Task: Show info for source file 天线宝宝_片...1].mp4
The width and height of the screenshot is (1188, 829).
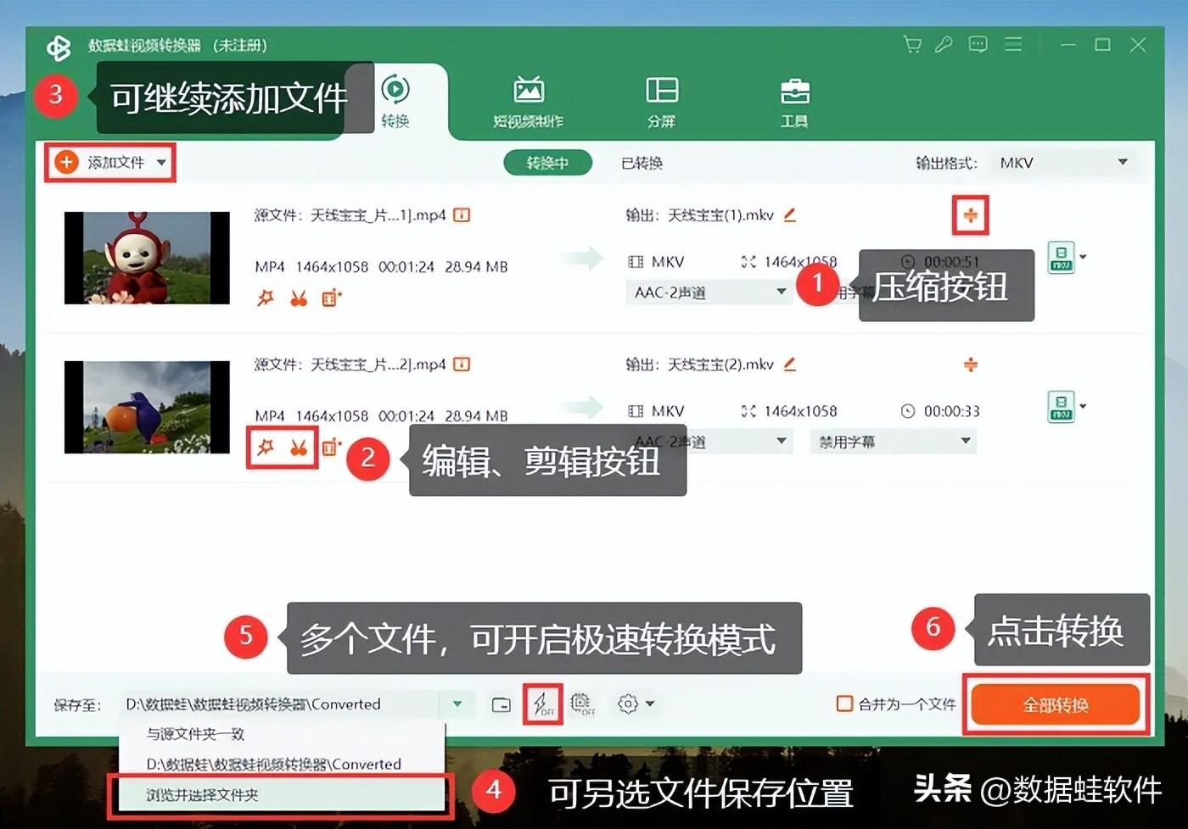Action: pyautogui.click(x=462, y=215)
